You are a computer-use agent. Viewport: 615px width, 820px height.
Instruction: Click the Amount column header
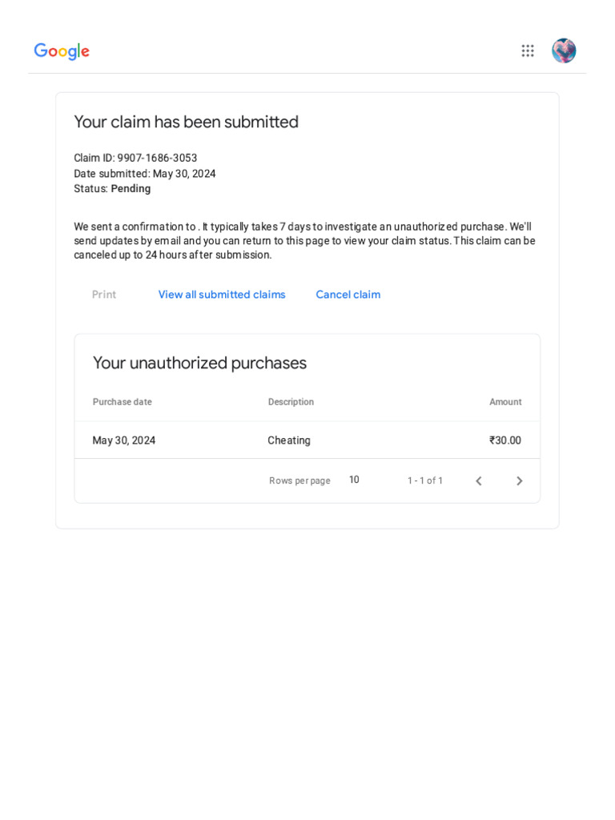505,402
